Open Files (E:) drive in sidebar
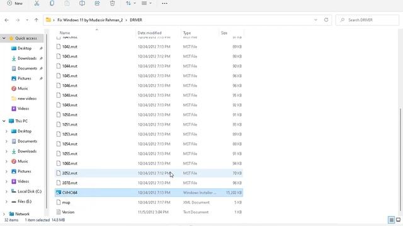This screenshot has height=226, width=403. coord(25,202)
